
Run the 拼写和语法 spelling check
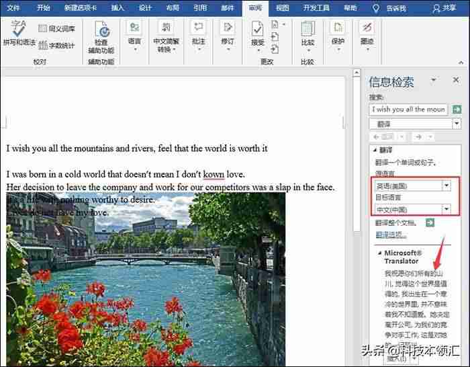[19, 33]
